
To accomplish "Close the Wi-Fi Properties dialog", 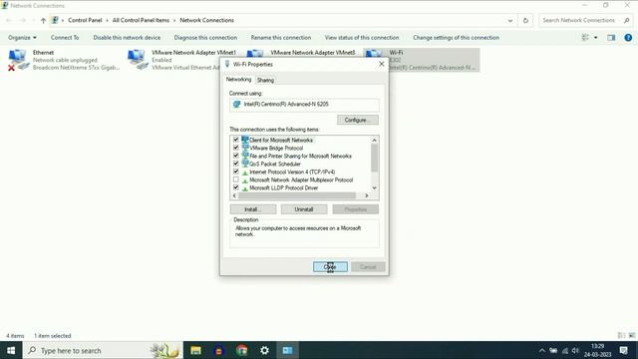I will [x=381, y=64].
